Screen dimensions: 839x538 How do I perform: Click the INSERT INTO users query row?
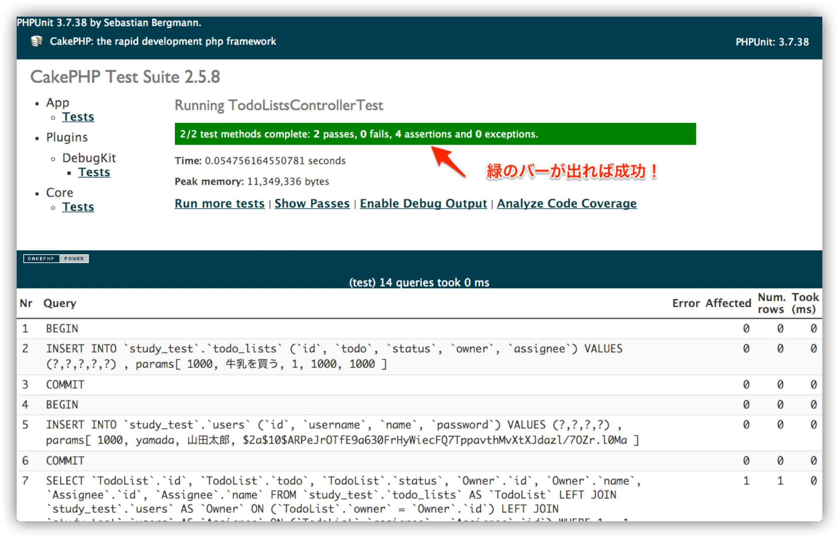tap(419, 433)
